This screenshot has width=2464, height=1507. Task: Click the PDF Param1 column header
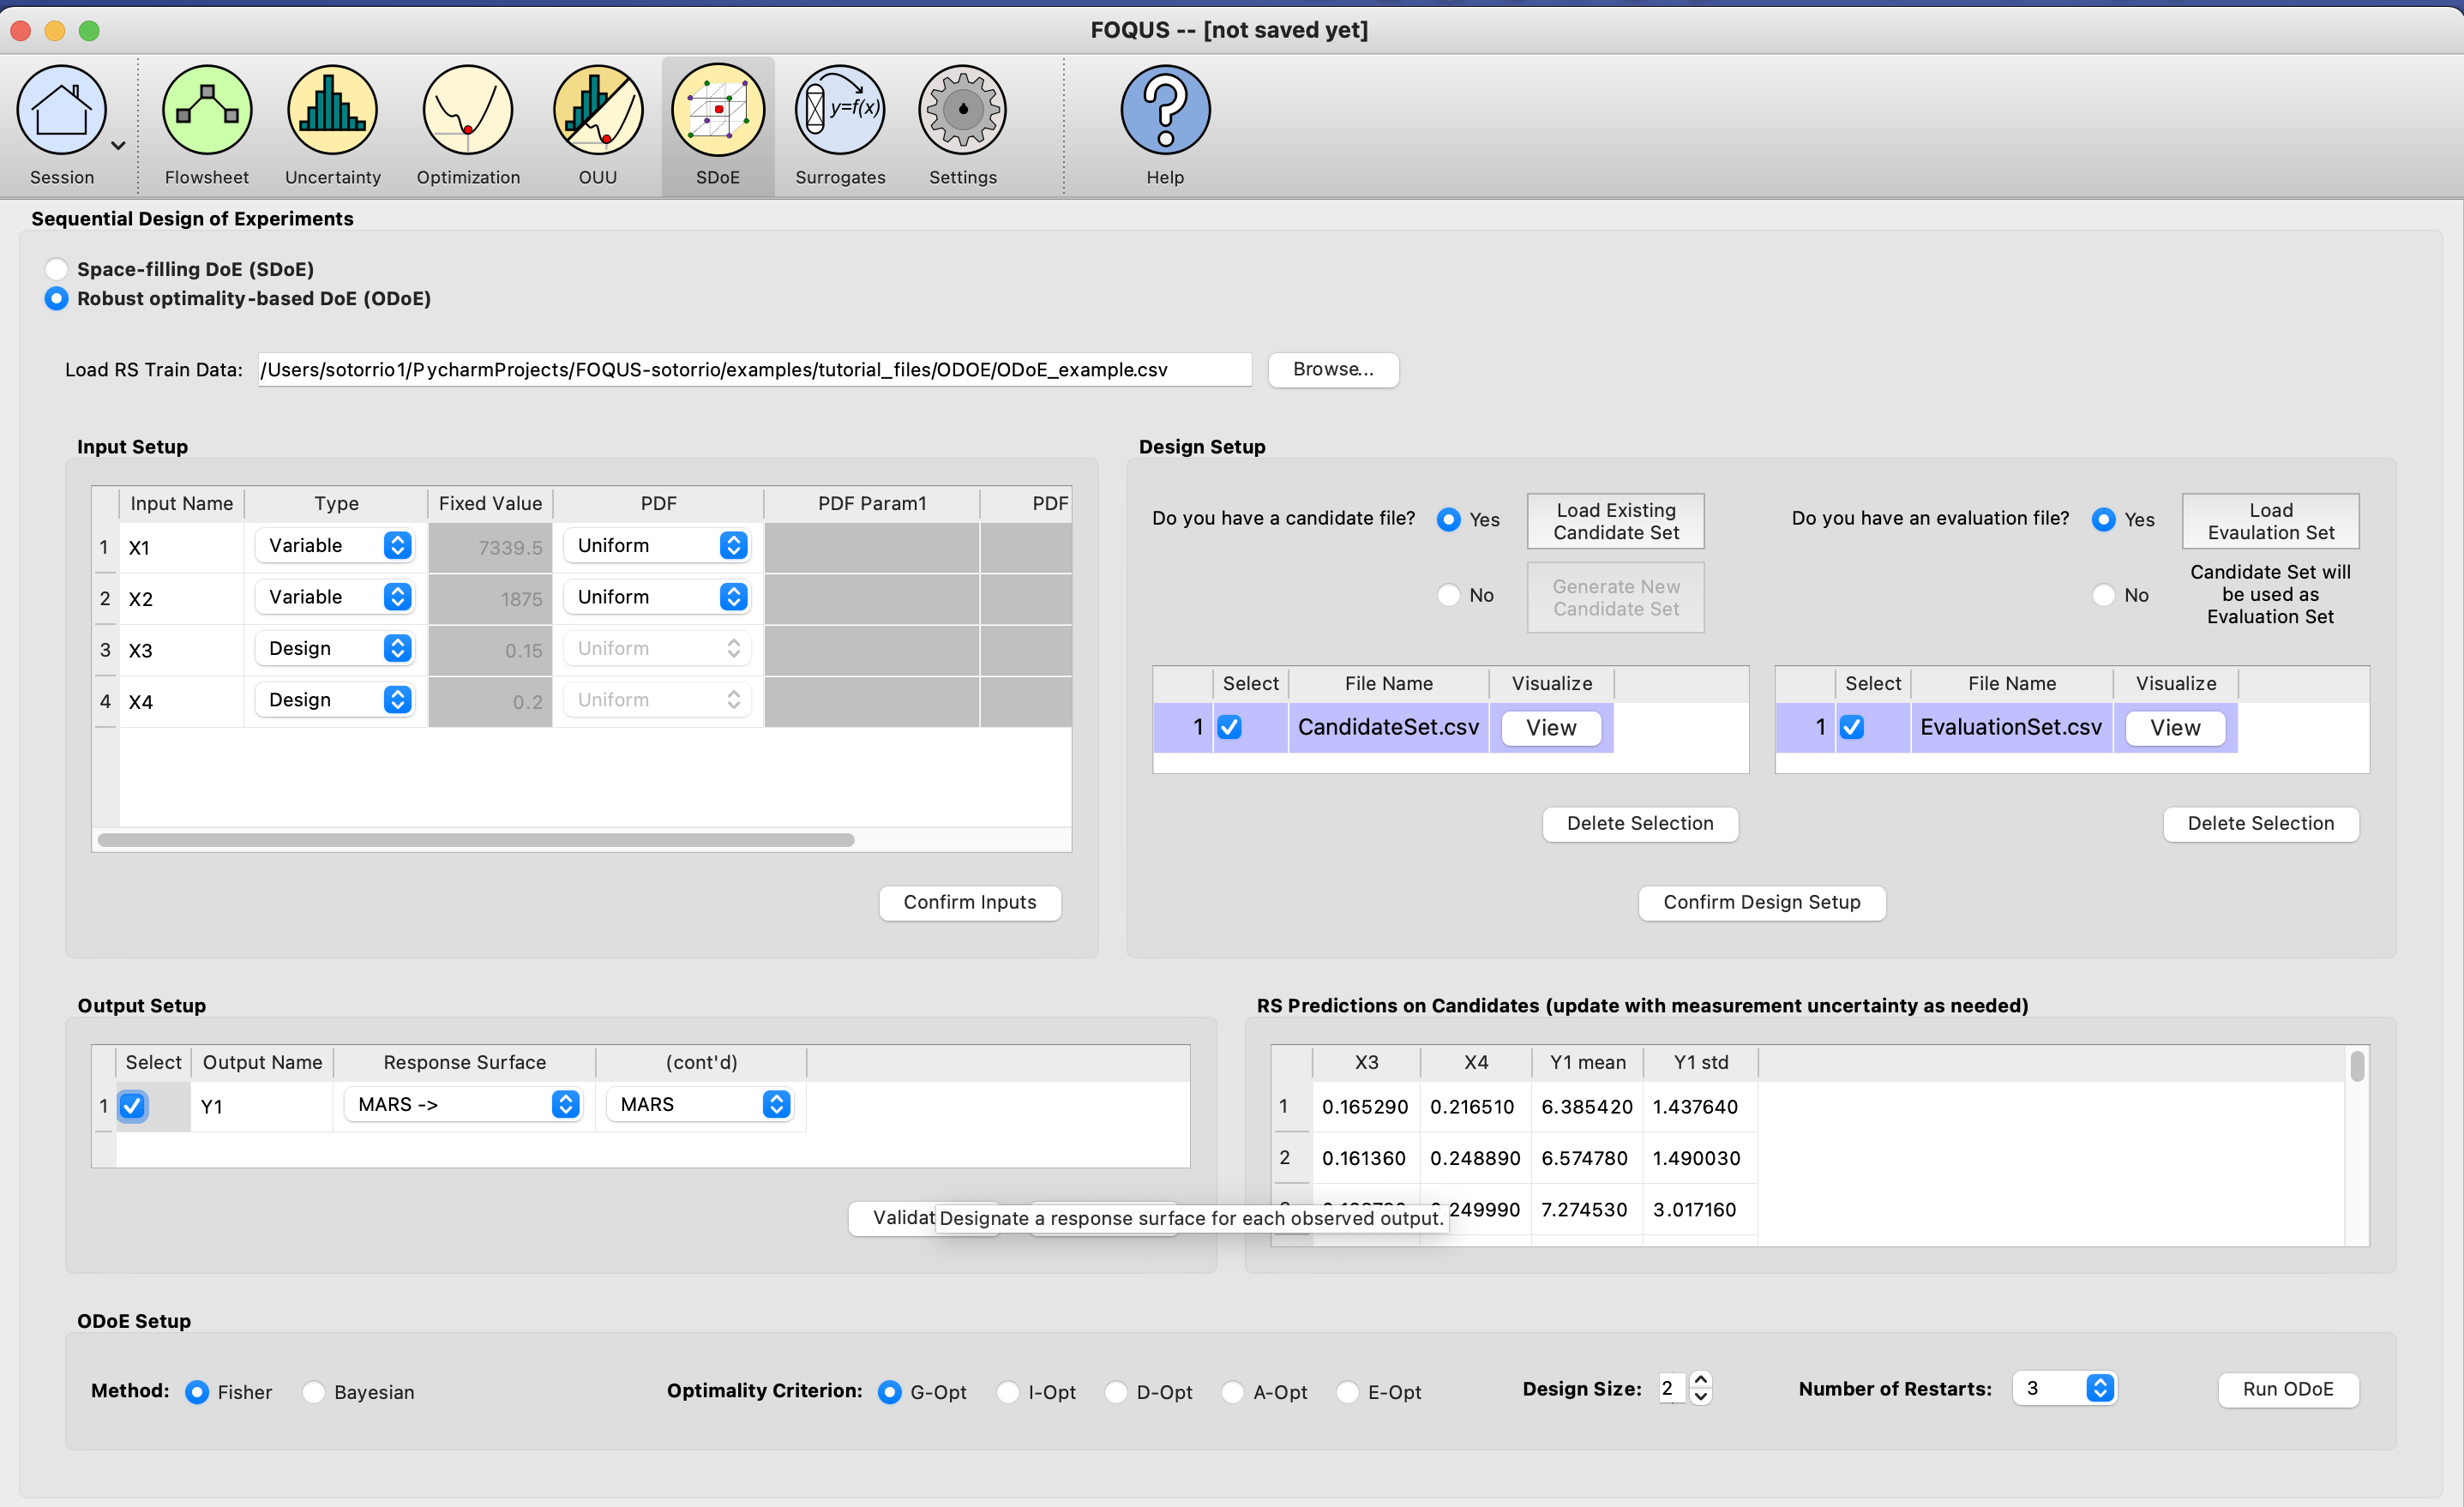[871, 503]
